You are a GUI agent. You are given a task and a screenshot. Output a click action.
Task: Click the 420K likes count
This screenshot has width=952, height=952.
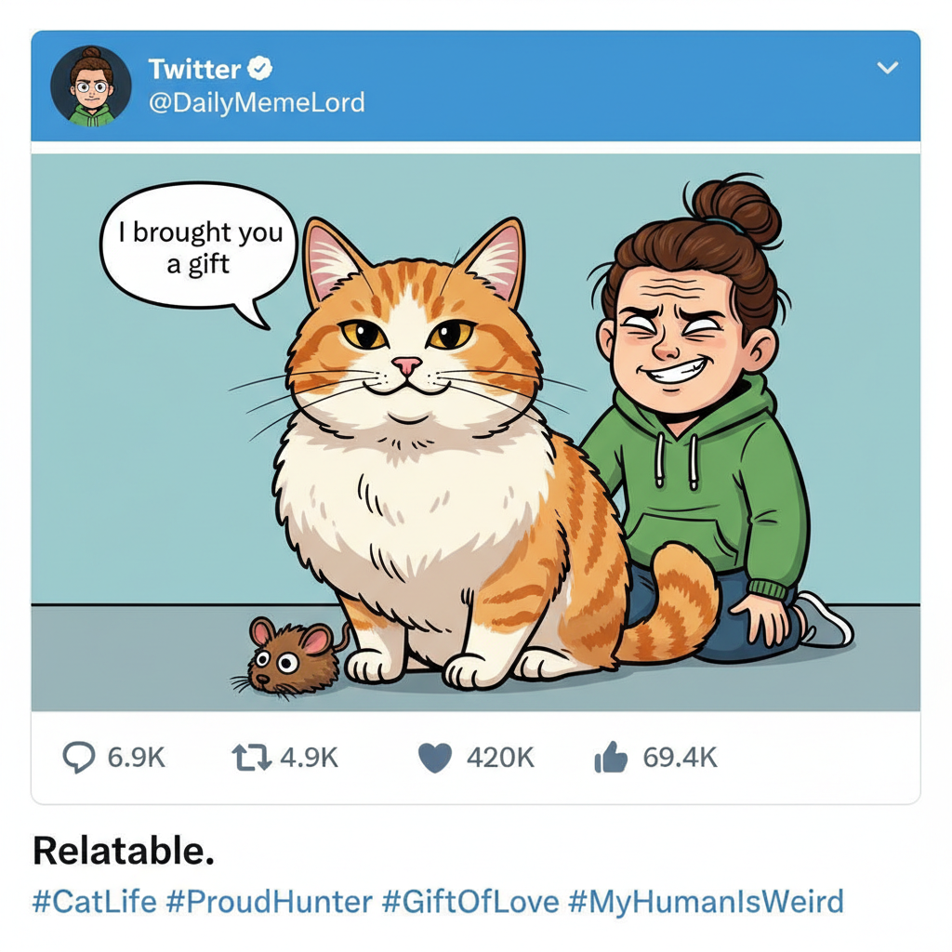(x=500, y=758)
